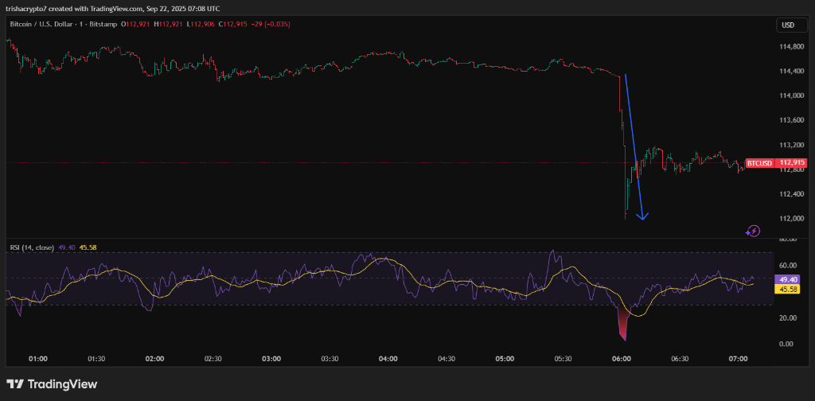The height and width of the screenshot is (401, 815).
Task: Click the 04:00 time axis label
Action: click(388, 359)
